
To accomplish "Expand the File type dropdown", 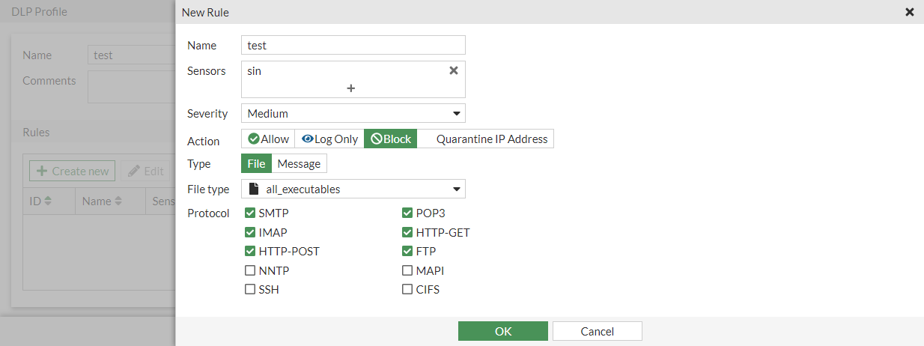I will [353, 189].
